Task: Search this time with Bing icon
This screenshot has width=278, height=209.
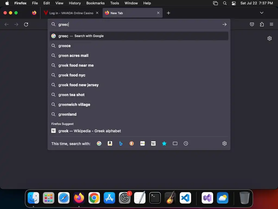Action: click(121, 143)
